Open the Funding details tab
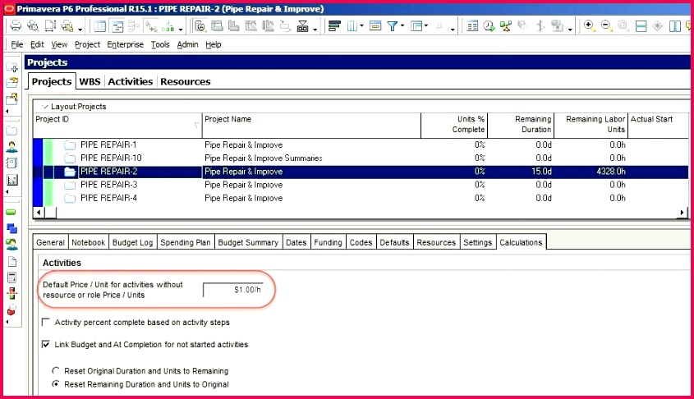The width and height of the screenshot is (694, 399). (x=328, y=242)
